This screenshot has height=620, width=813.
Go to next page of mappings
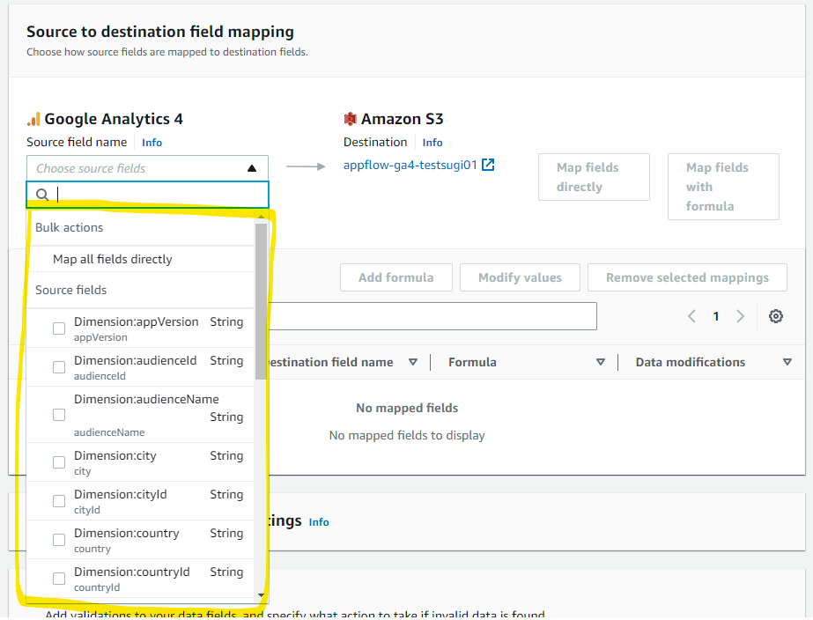741,316
